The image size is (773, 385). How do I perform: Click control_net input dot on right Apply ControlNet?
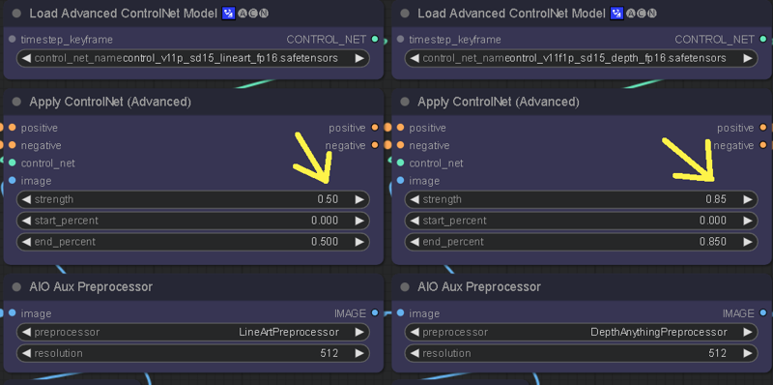[400, 163]
